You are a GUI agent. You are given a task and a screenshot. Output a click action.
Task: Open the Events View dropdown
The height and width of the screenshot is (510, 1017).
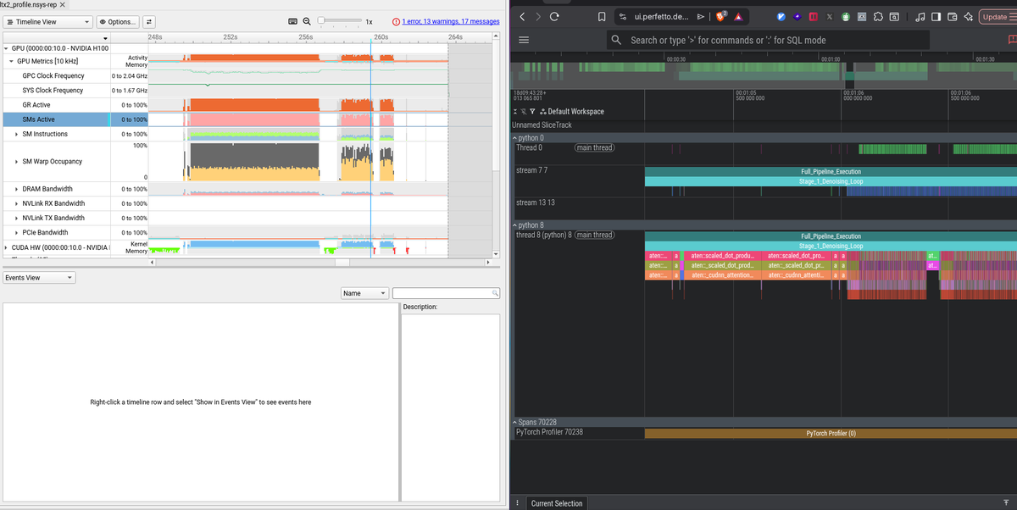pyautogui.click(x=39, y=277)
